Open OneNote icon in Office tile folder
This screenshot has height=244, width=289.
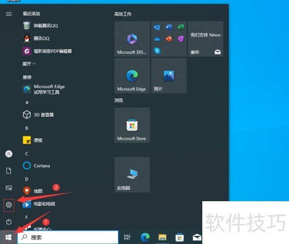pos(181,39)
